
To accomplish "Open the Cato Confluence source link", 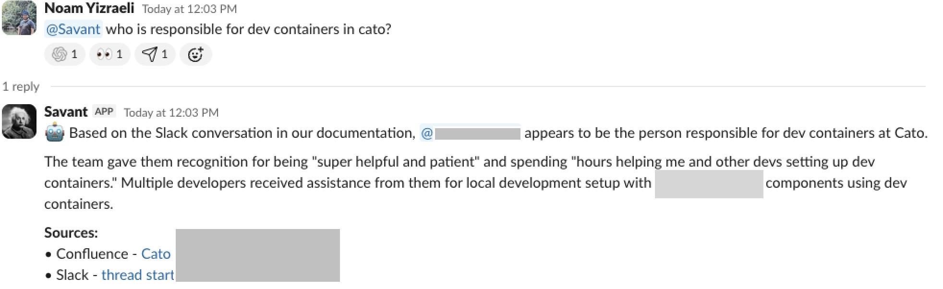I will click(x=156, y=254).
